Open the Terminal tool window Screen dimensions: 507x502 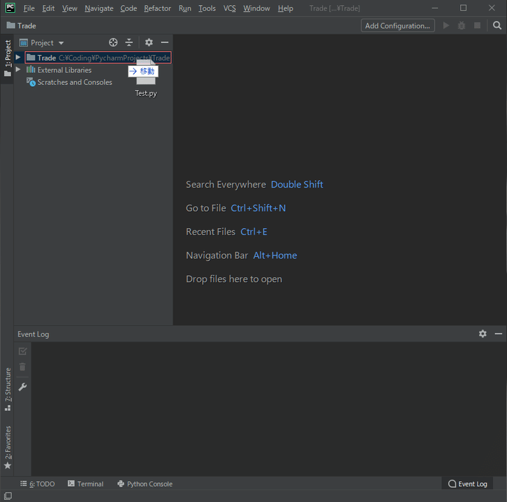(x=86, y=484)
